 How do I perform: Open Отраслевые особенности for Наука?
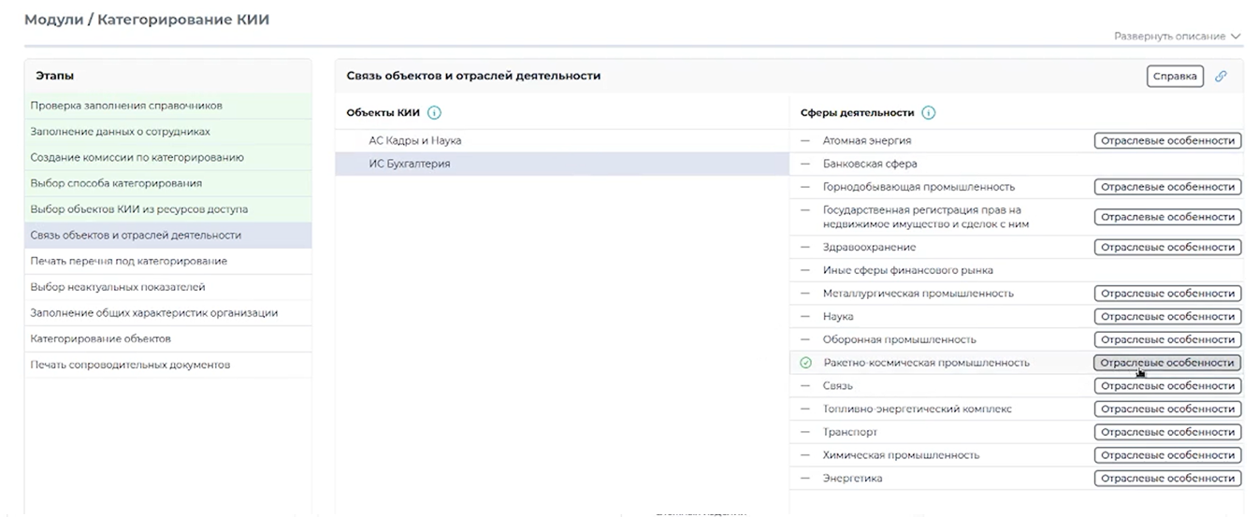coord(1167,317)
